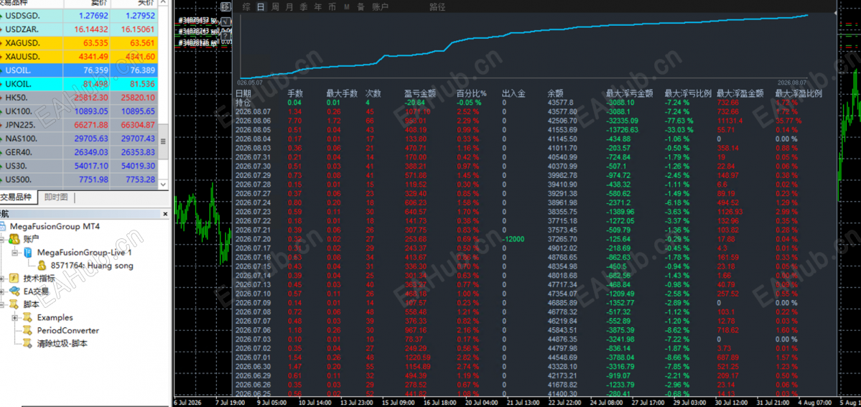Click the 2026.07.01 date row
This screenshot has height=407, width=861.
pyautogui.click(x=253, y=357)
